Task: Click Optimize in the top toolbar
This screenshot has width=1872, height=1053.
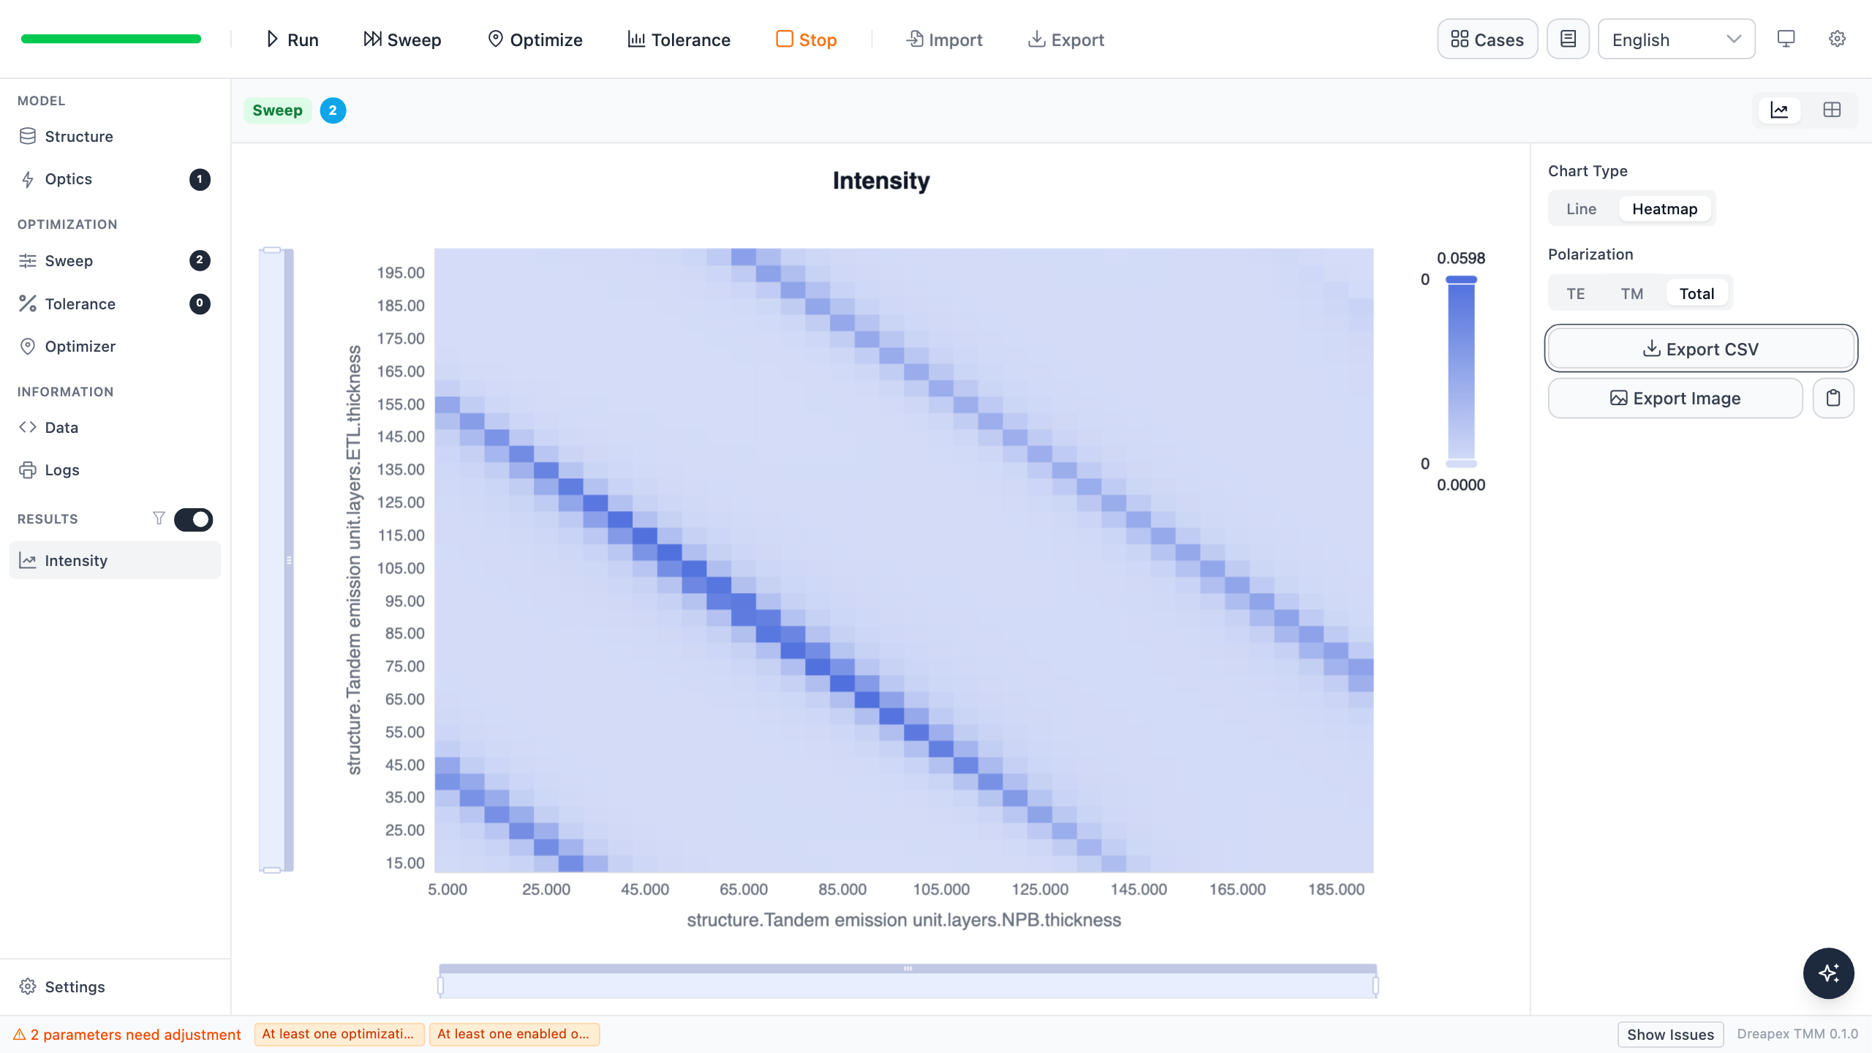Action: coord(535,39)
